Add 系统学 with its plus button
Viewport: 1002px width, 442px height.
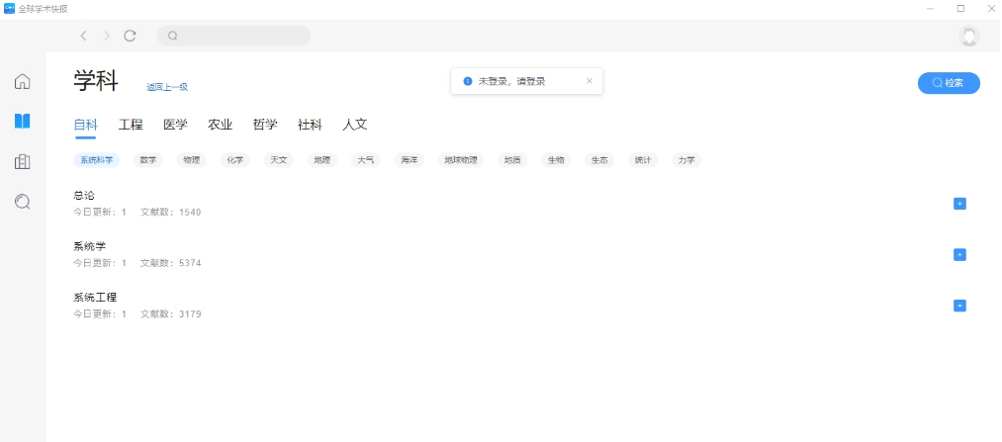[959, 255]
